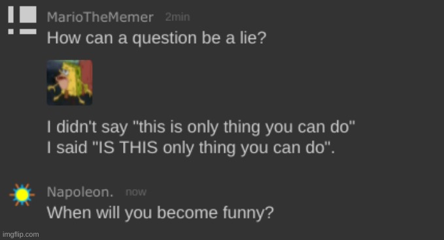The height and width of the screenshot is (240, 444).
Task: Click the imgflip.com watermark
Action: point(21,234)
